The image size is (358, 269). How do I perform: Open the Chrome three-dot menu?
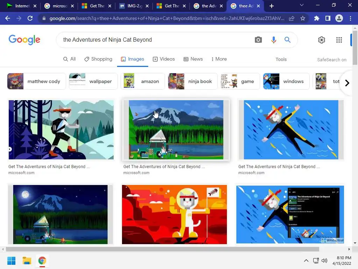(x=350, y=18)
